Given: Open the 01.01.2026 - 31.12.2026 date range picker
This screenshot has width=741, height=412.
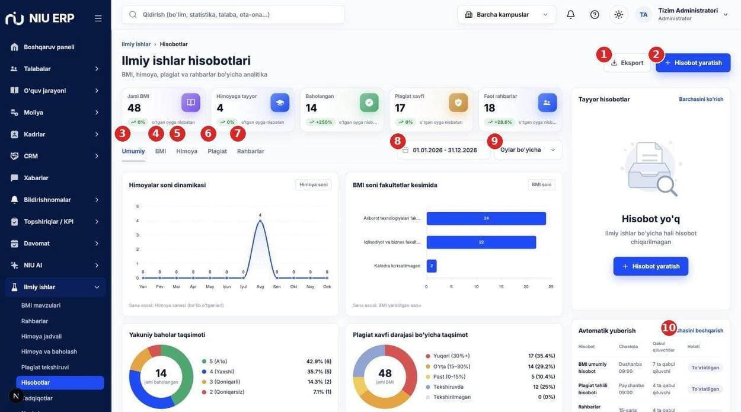Looking at the screenshot, I should tap(443, 150).
